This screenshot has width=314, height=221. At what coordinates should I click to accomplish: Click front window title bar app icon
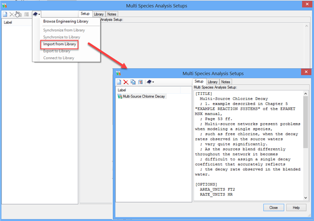point(118,73)
